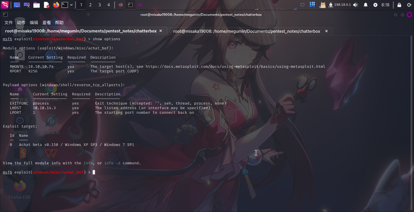Click the 8:18 clock
414x212 pixels.
tap(385, 5)
